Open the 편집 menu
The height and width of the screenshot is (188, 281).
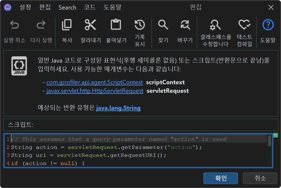click(x=45, y=7)
